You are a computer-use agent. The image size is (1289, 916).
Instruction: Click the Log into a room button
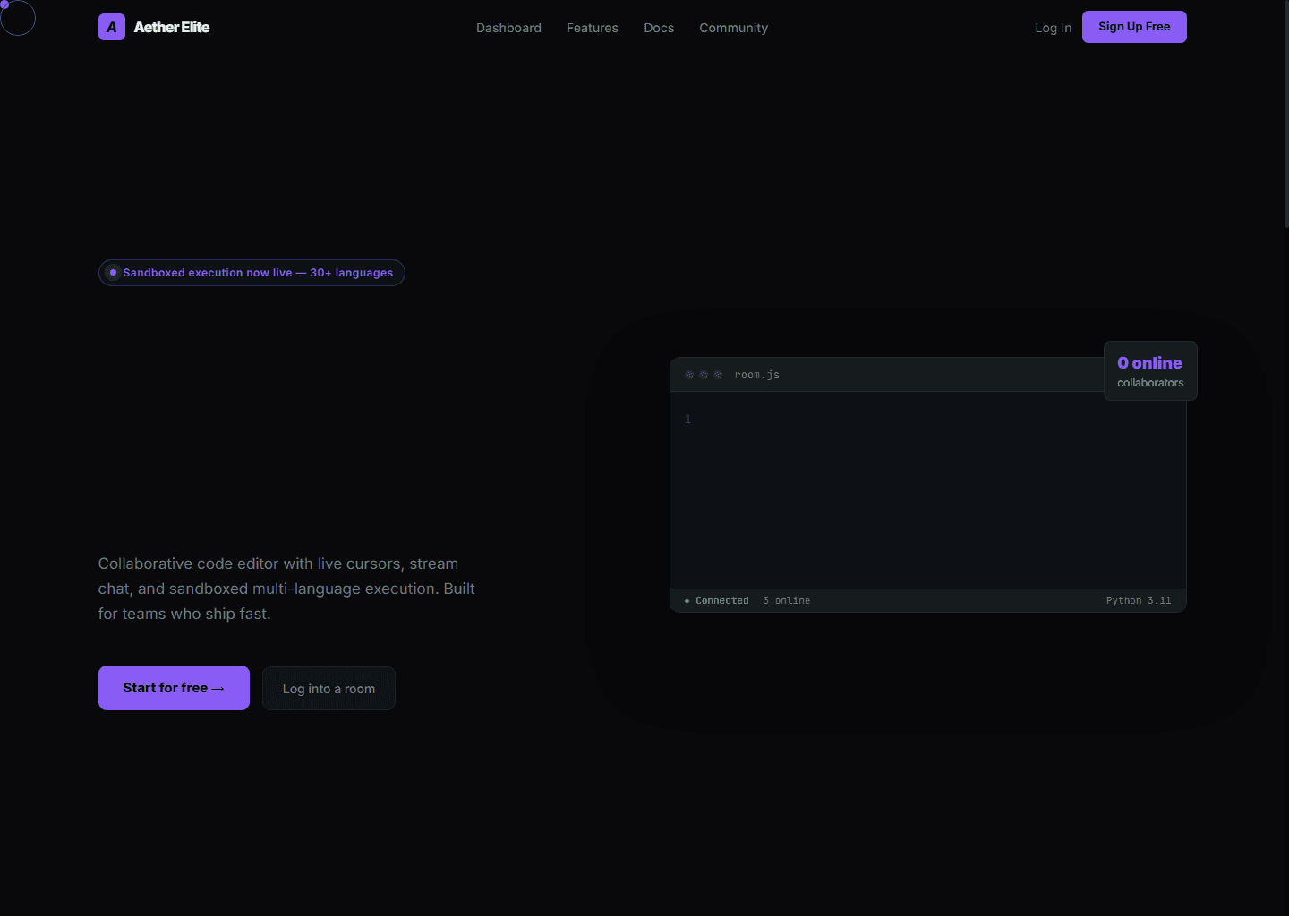[329, 689]
